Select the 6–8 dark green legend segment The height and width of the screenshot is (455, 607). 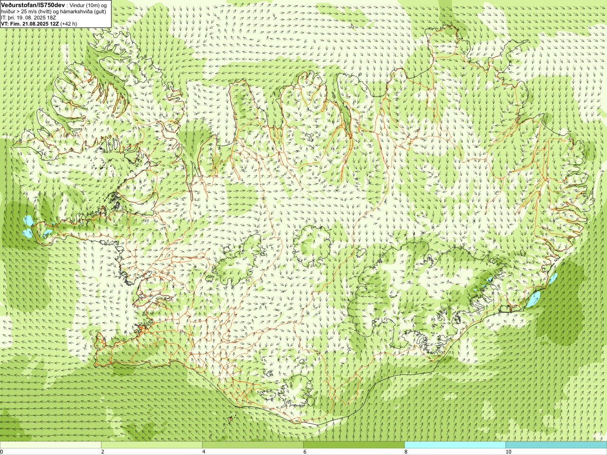coord(354,445)
